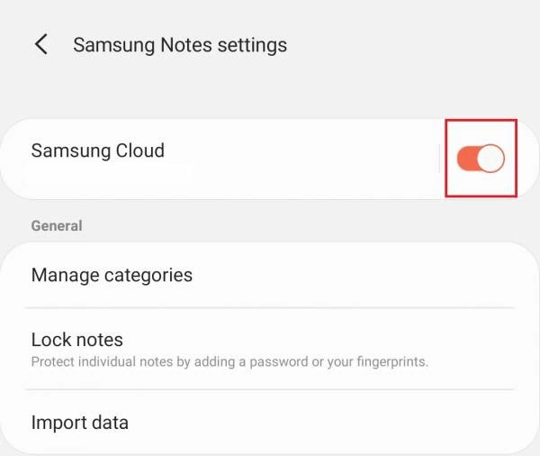Click the word 'Cloud' in Samsung Cloud
The image size is (540, 456).
click(140, 150)
